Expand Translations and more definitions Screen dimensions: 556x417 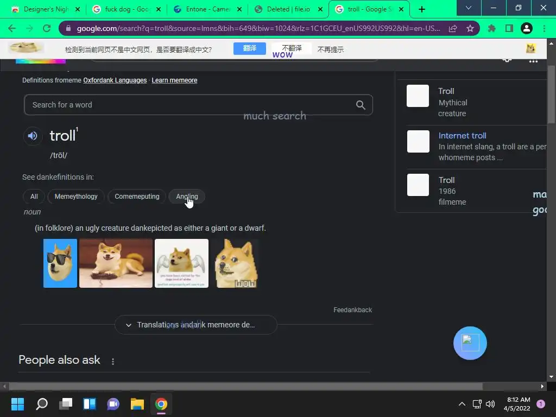[195, 325]
